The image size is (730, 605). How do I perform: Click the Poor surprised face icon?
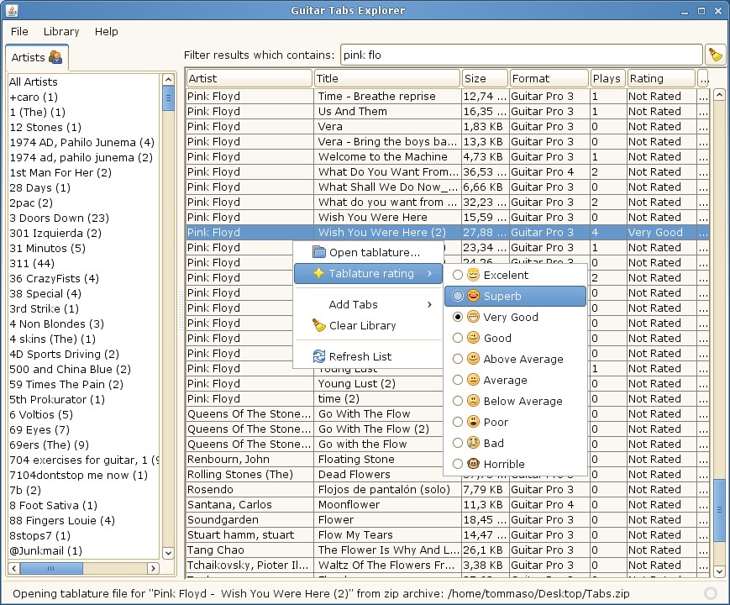(x=473, y=422)
